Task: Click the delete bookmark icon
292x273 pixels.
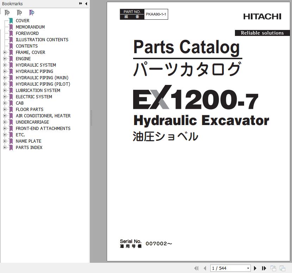Action: (x=7, y=13)
